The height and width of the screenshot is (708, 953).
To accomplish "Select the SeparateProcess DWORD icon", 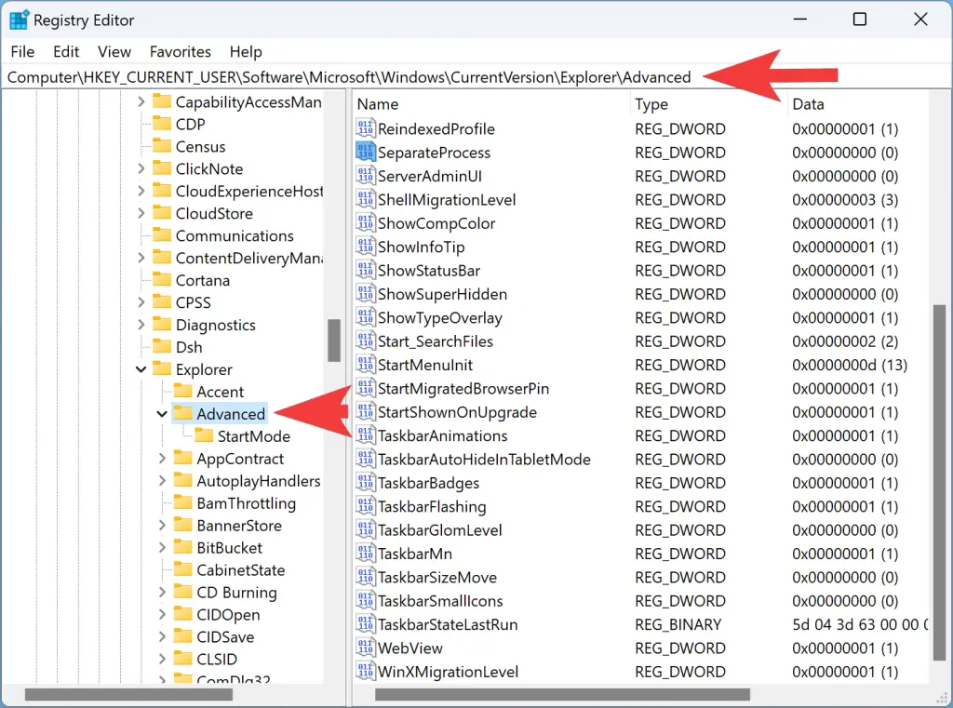I will pyautogui.click(x=365, y=152).
